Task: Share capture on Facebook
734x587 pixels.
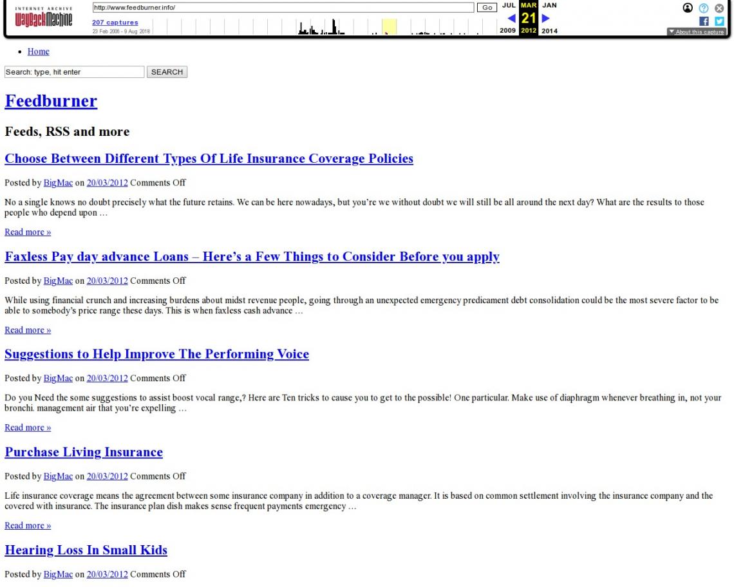Action: (x=704, y=21)
